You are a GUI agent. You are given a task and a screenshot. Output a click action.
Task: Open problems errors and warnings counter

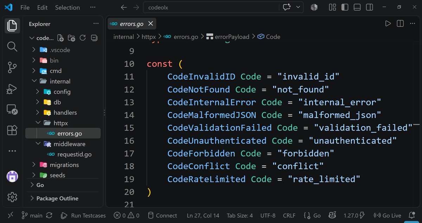pos(127,215)
